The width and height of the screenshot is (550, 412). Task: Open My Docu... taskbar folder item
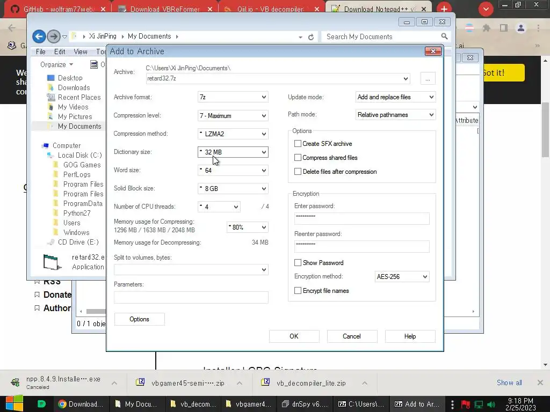pos(137,404)
